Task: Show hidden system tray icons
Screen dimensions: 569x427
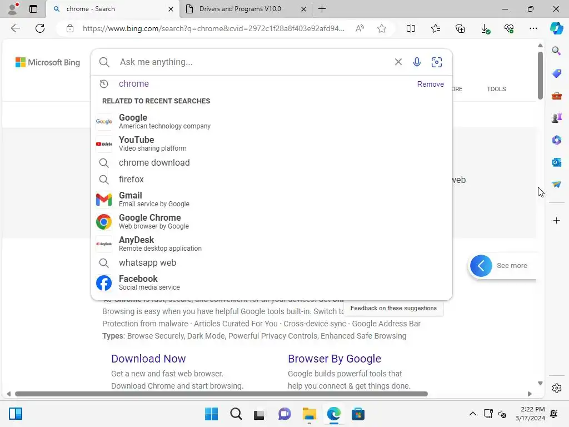Action: pyautogui.click(x=472, y=414)
